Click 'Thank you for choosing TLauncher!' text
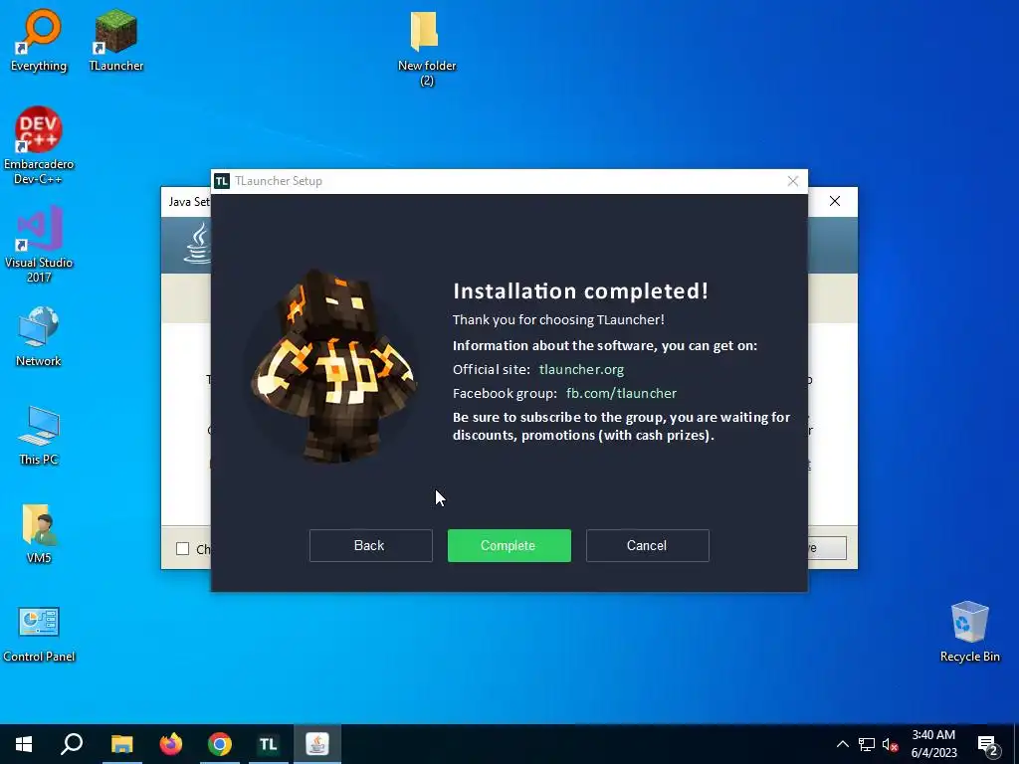 tap(558, 319)
